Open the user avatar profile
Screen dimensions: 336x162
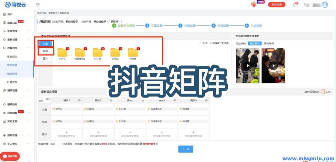[x=325, y=5]
